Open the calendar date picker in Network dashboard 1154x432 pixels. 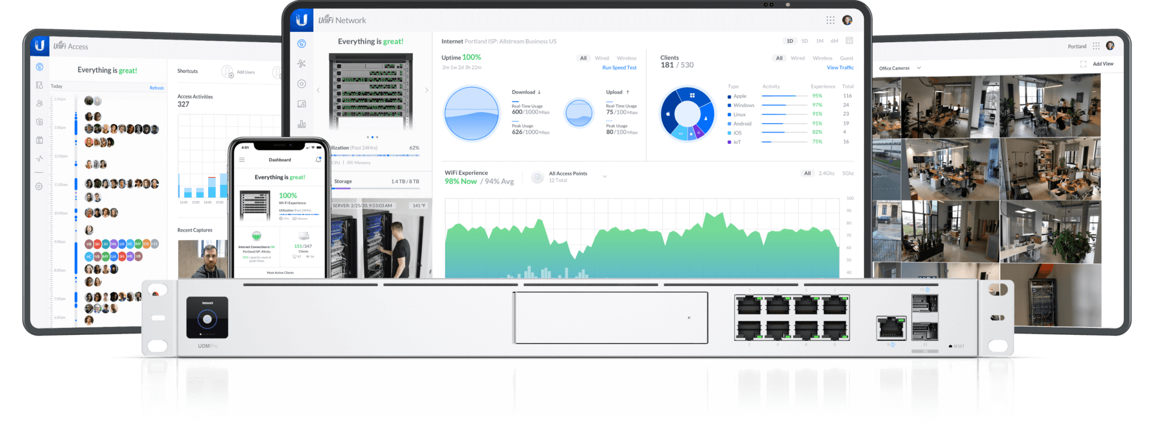point(849,41)
